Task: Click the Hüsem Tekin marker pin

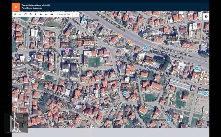Action: [x=169, y=120]
